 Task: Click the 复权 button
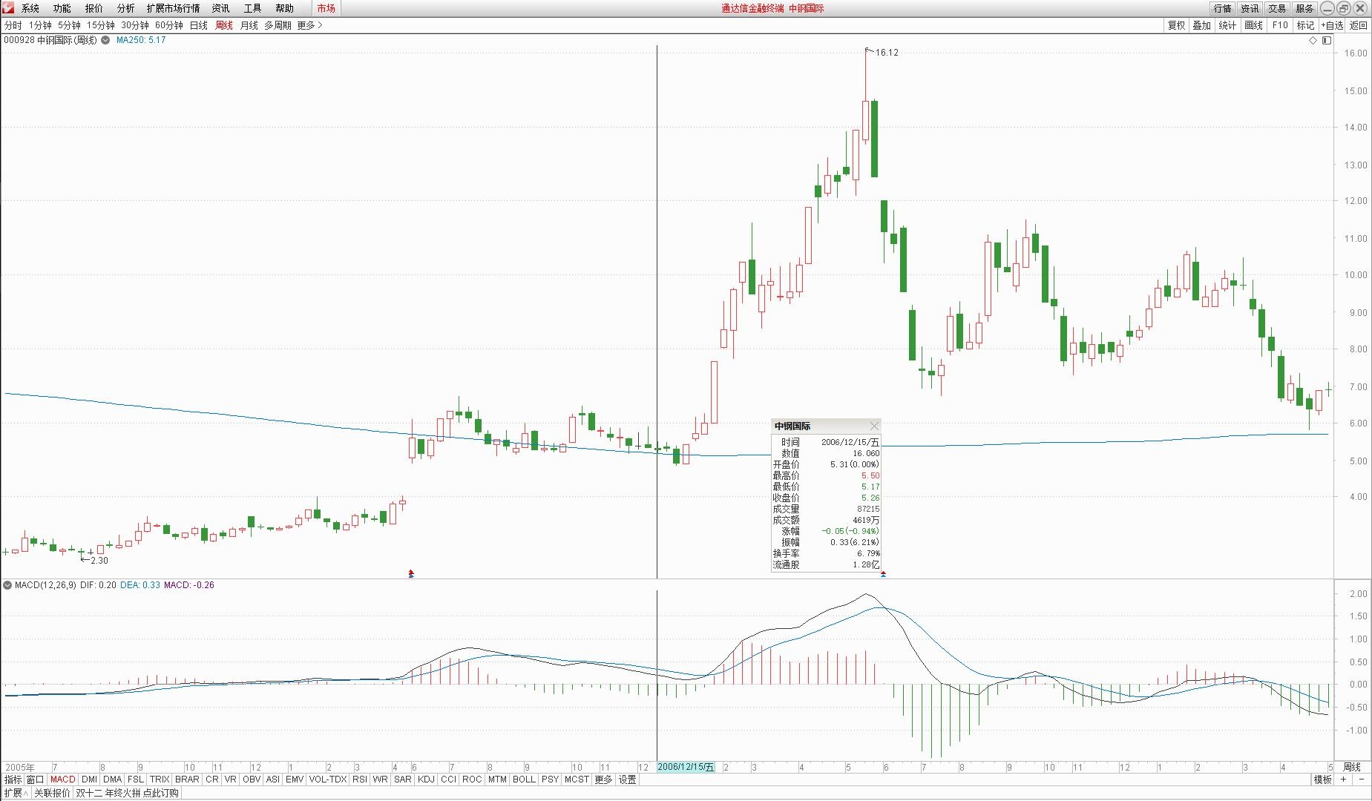pyautogui.click(x=1176, y=25)
